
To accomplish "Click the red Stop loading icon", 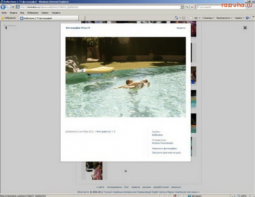I will (x=192, y=7).
